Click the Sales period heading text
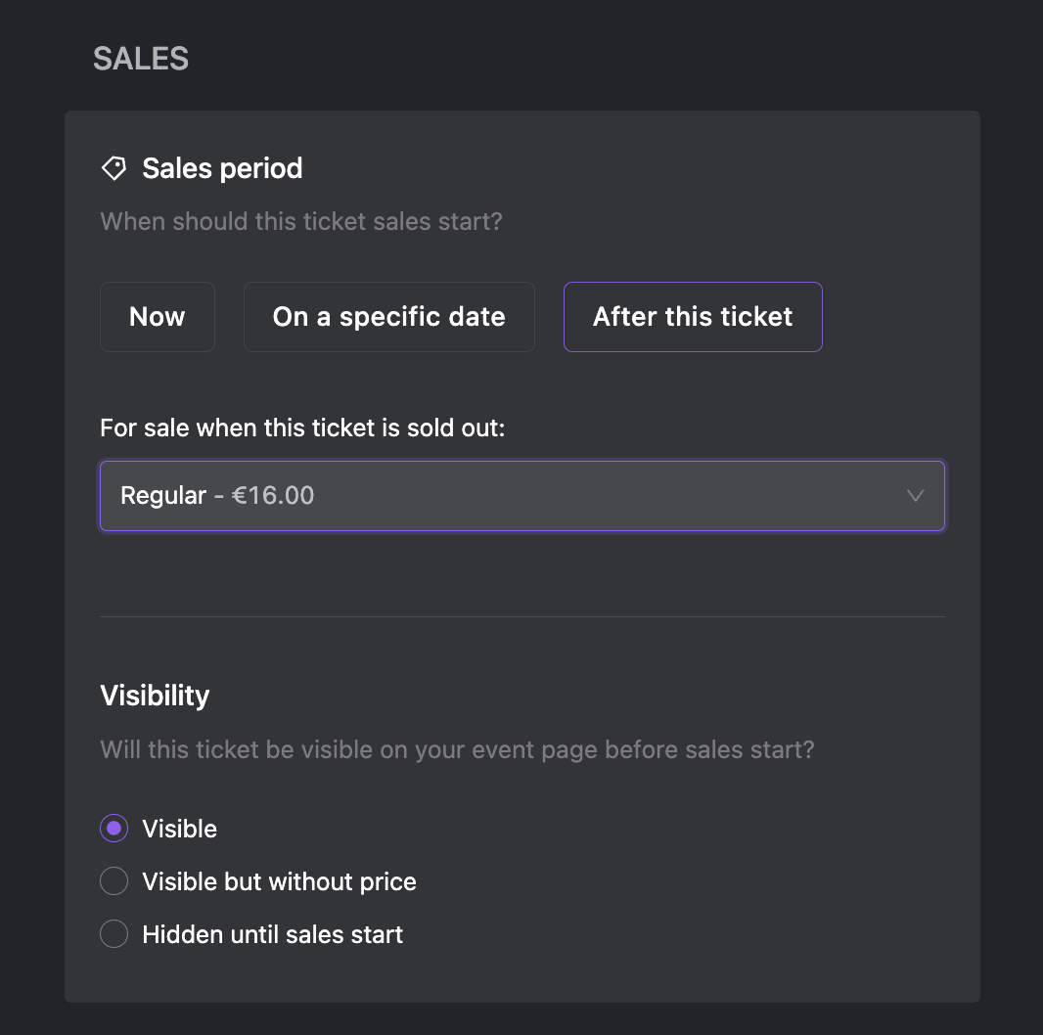This screenshot has height=1035, width=1043. [222, 168]
